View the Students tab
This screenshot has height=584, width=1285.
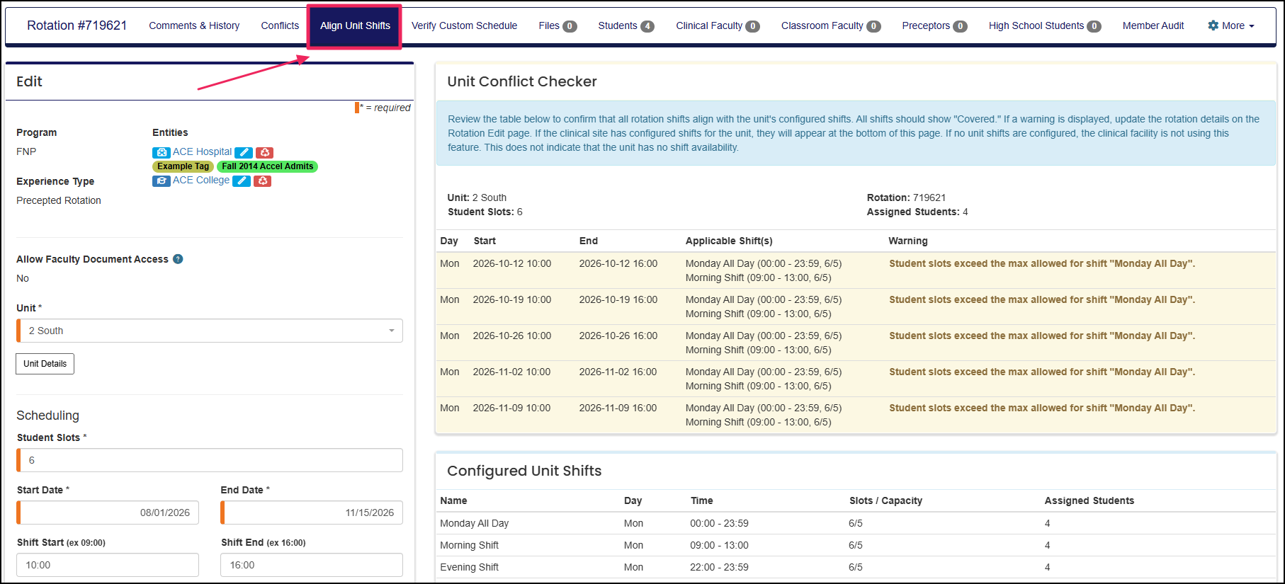626,25
